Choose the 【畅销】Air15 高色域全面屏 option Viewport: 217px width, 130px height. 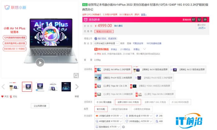[x=188, y=70]
